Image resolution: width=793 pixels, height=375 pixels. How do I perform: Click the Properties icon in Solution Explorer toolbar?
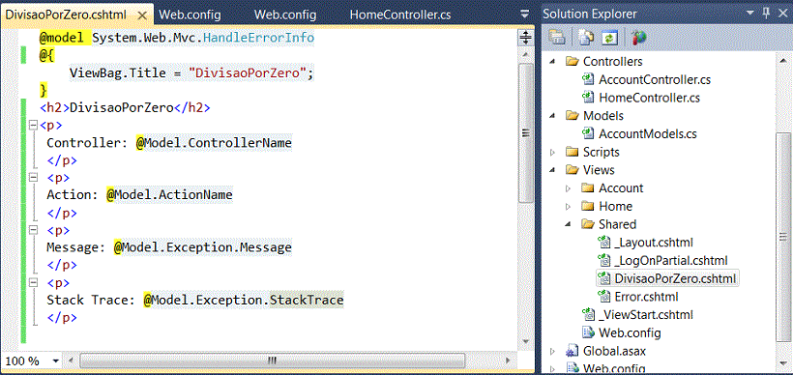[x=557, y=38]
